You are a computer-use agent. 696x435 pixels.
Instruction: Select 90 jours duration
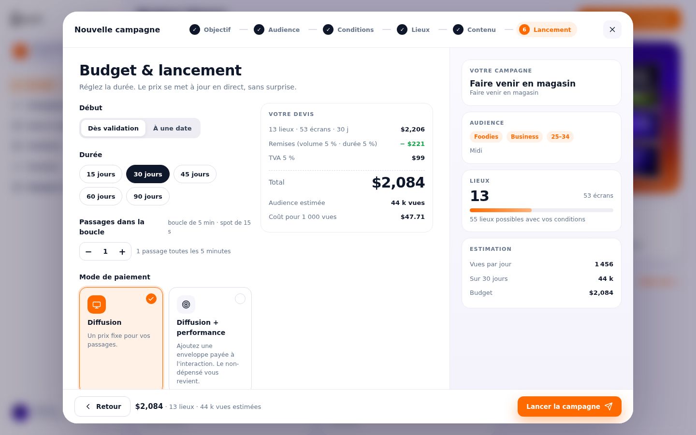[x=148, y=196]
